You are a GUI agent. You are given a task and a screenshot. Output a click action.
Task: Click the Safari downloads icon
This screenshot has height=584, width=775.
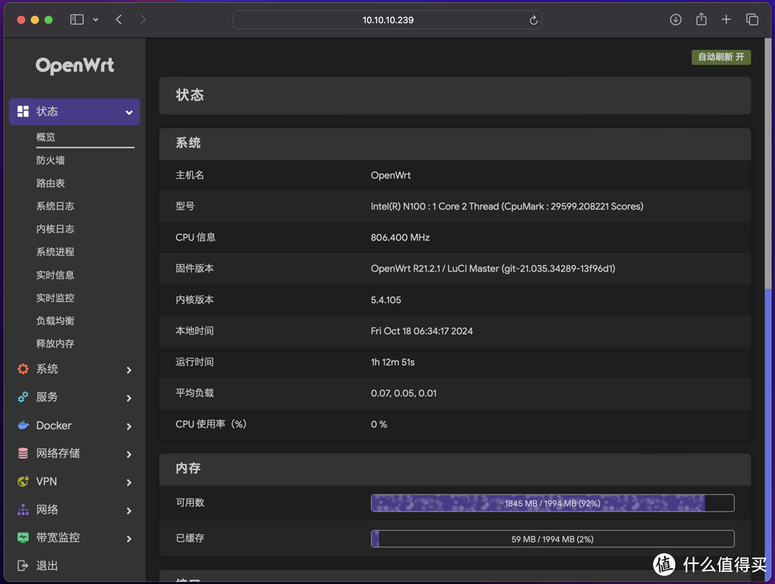click(x=675, y=20)
